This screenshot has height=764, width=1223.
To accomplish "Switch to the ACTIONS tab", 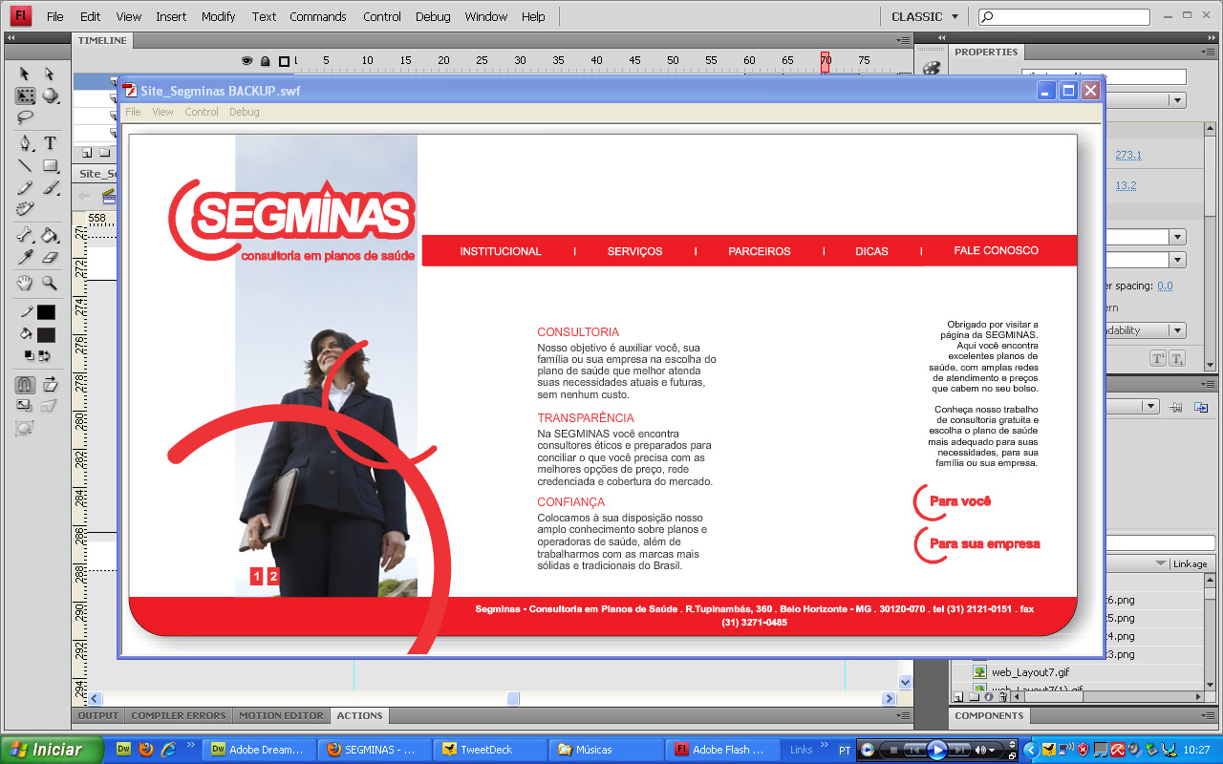I will click(359, 715).
